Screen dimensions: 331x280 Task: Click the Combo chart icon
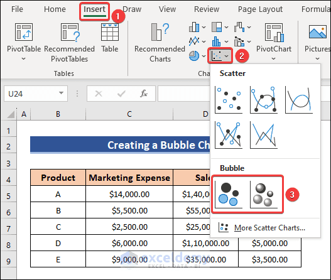[x=239, y=41]
